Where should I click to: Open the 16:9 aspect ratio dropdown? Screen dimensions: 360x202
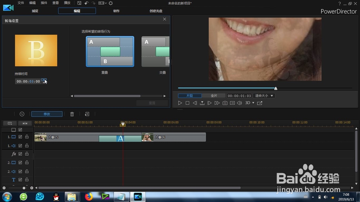pos(102,3)
